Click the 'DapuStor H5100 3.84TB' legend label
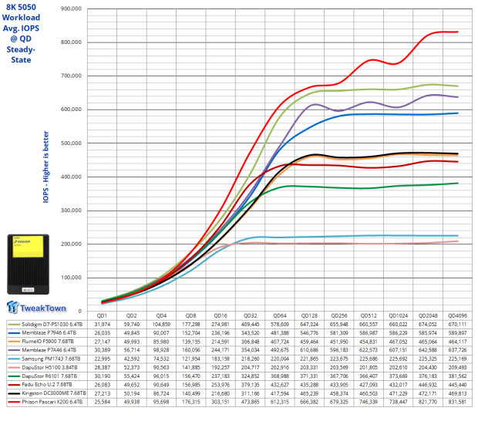Image resolution: width=478 pixels, height=438 pixels. [49, 368]
